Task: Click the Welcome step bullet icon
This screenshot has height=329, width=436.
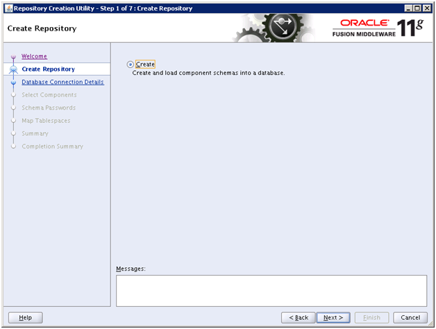Action: (x=13, y=57)
